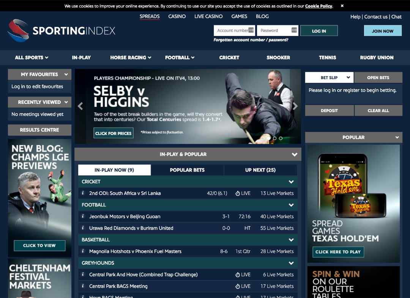Advance to next banner slide arrow
Image resolution: width=410 pixels, height=298 pixels.
[x=295, y=106]
